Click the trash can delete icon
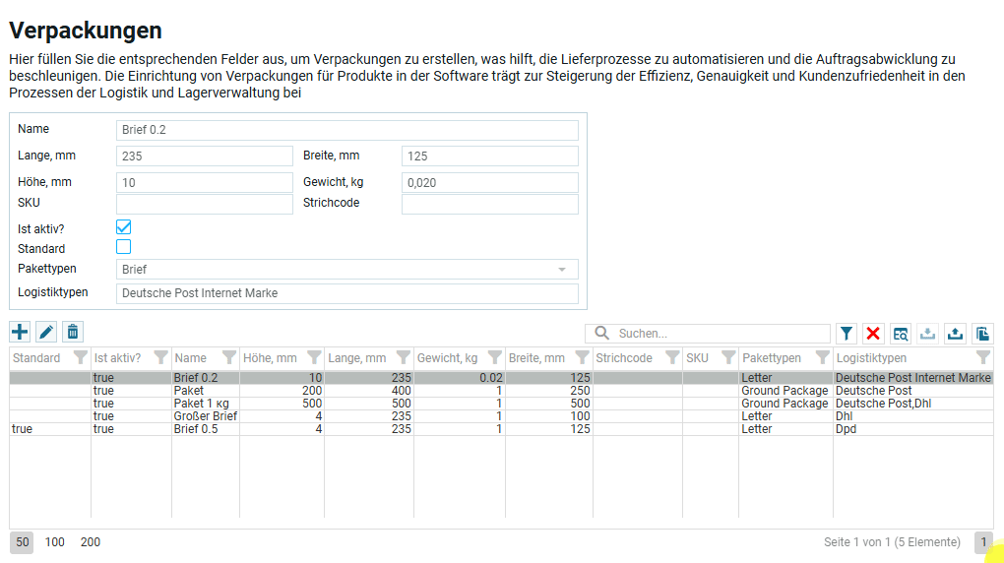Screen dimensions: 1004x563 click(x=73, y=332)
